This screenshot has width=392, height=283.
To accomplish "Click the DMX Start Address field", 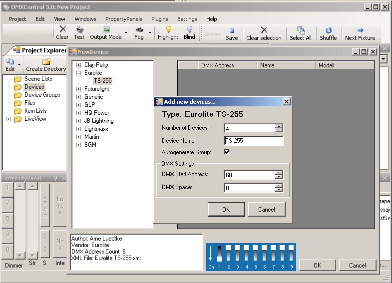I will (249, 175).
